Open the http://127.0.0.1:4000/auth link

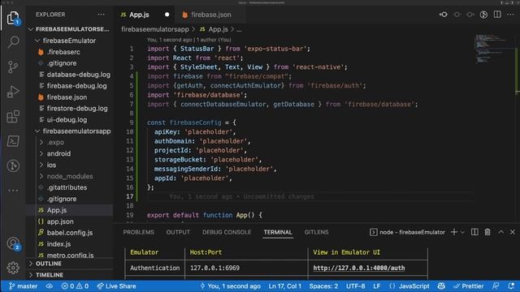point(359,268)
